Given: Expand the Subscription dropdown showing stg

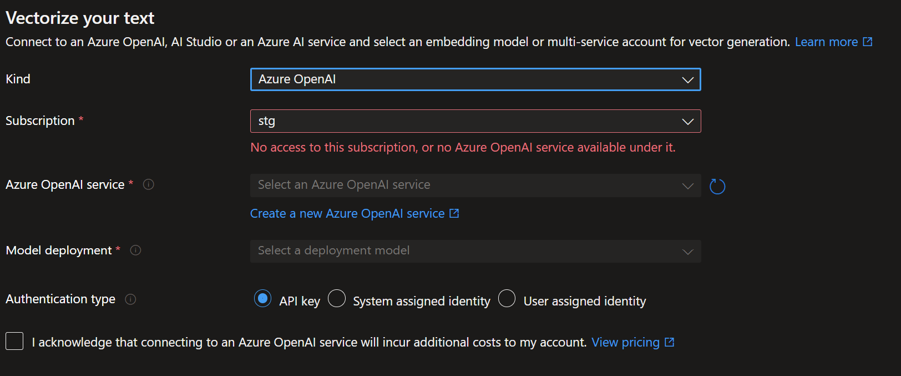Looking at the screenshot, I should 466,121.
